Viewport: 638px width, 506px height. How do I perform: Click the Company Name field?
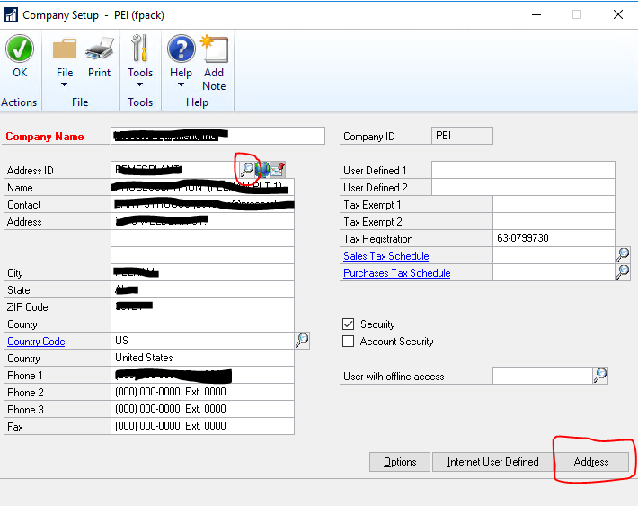click(x=217, y=136)
